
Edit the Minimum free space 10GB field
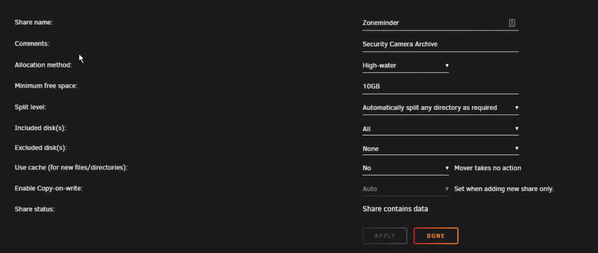coord(441,87)
